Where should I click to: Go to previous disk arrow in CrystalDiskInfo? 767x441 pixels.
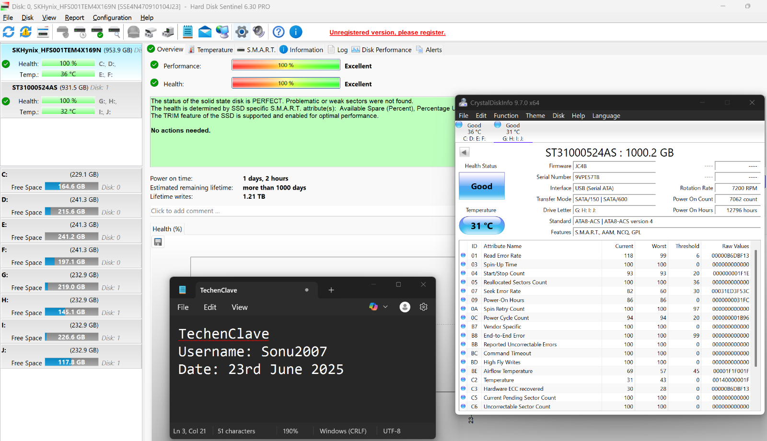pos(464,152)
